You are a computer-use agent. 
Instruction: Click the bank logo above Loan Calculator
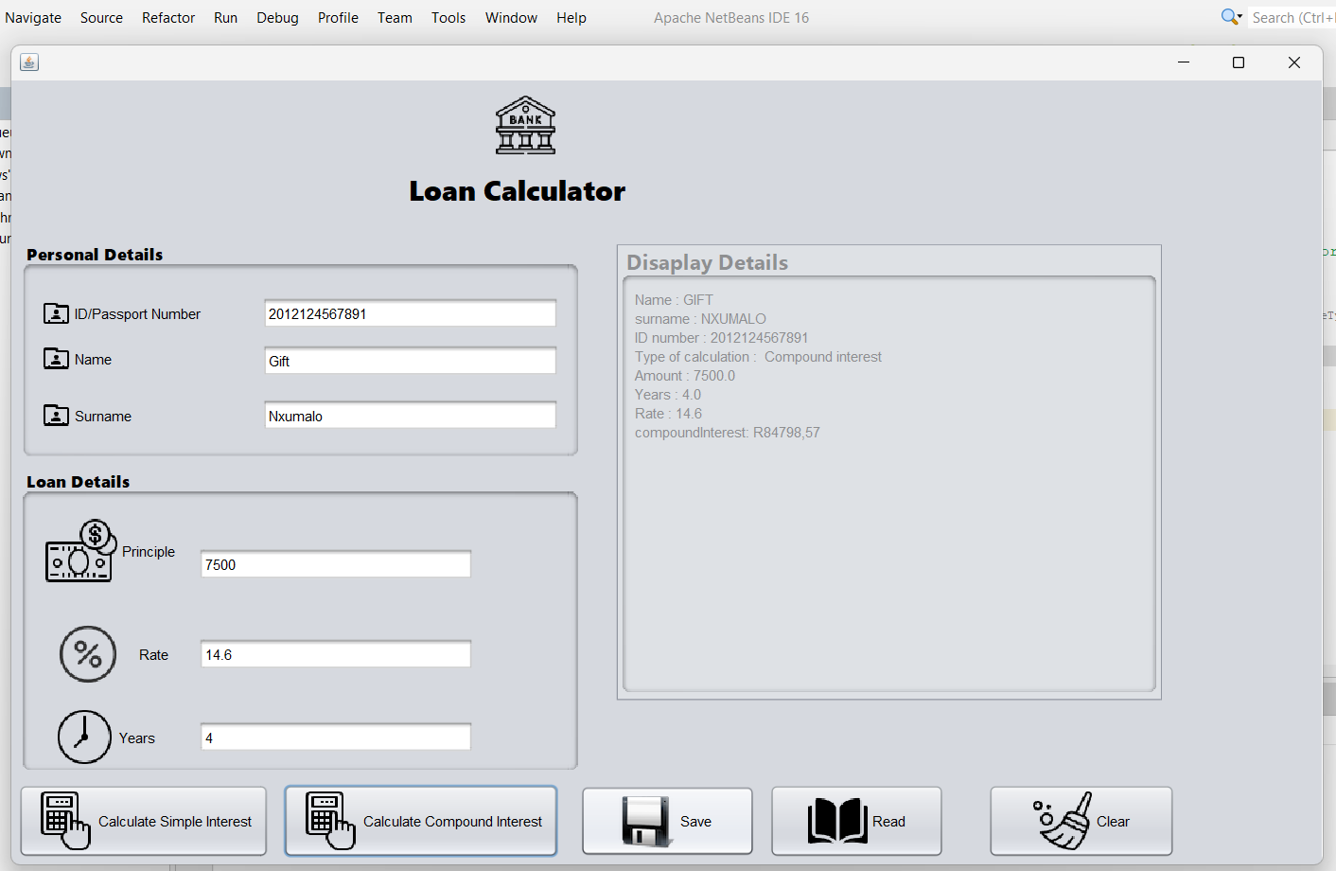coord(525,123)
